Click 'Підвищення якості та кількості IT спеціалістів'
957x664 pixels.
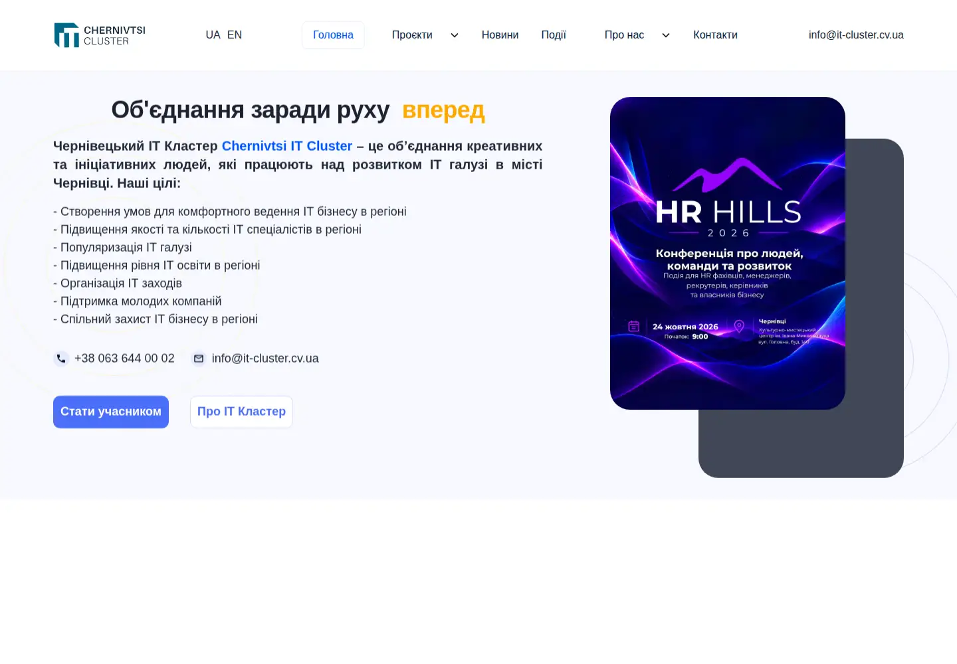[x=207, y=230]
